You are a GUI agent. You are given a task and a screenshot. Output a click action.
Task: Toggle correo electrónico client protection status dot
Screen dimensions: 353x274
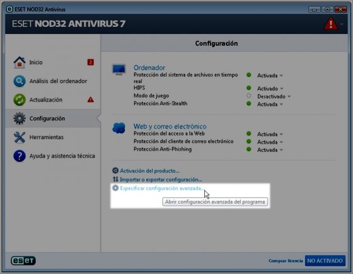click(249, 142)
